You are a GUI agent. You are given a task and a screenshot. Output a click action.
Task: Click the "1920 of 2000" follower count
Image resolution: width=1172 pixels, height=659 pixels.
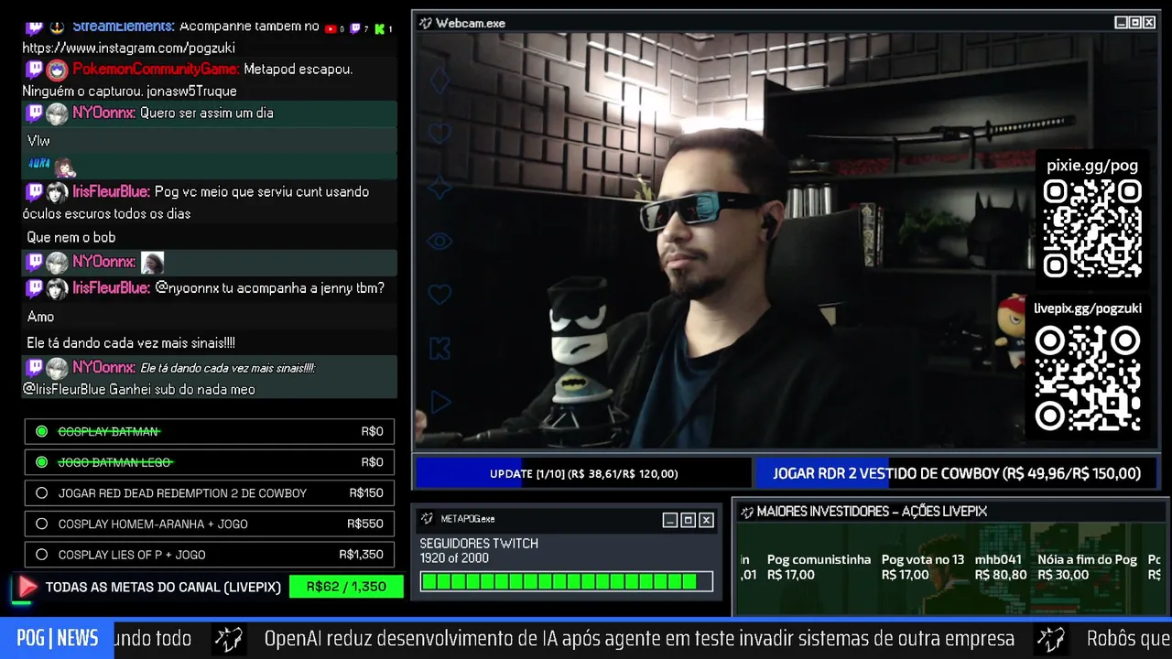tap(454, 558)
